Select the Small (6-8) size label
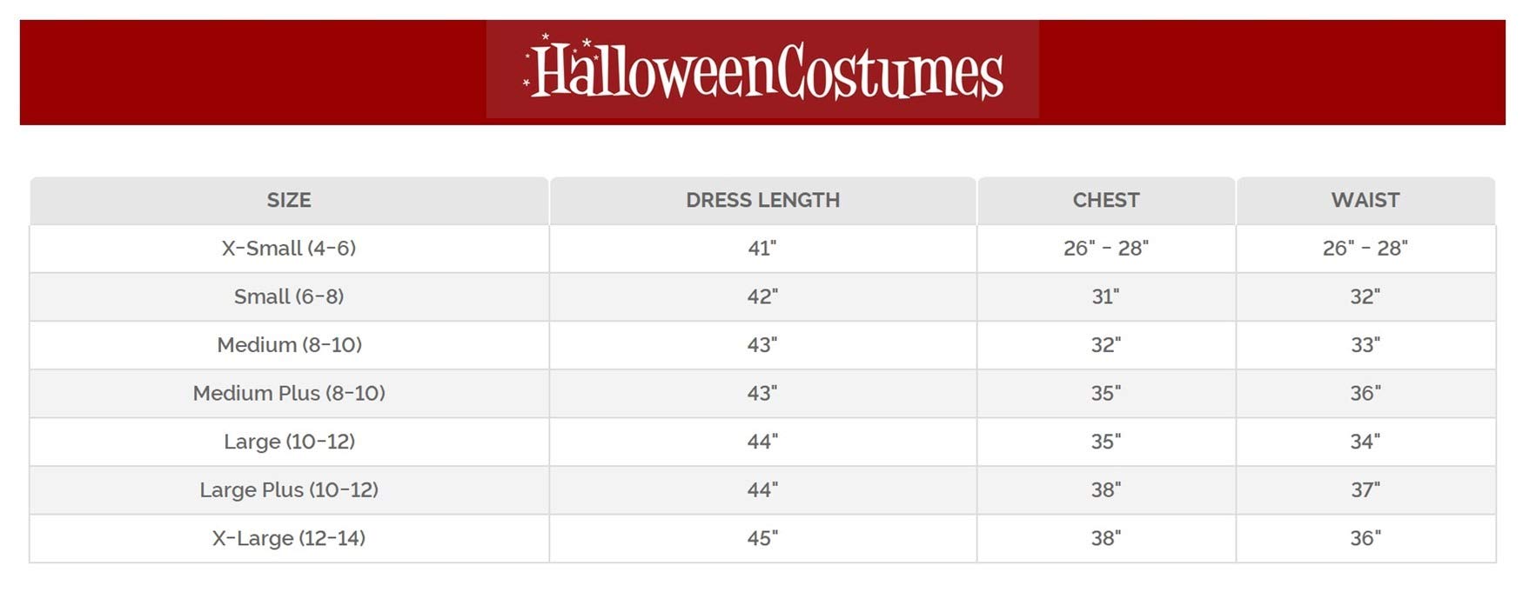 pos(289,297)
